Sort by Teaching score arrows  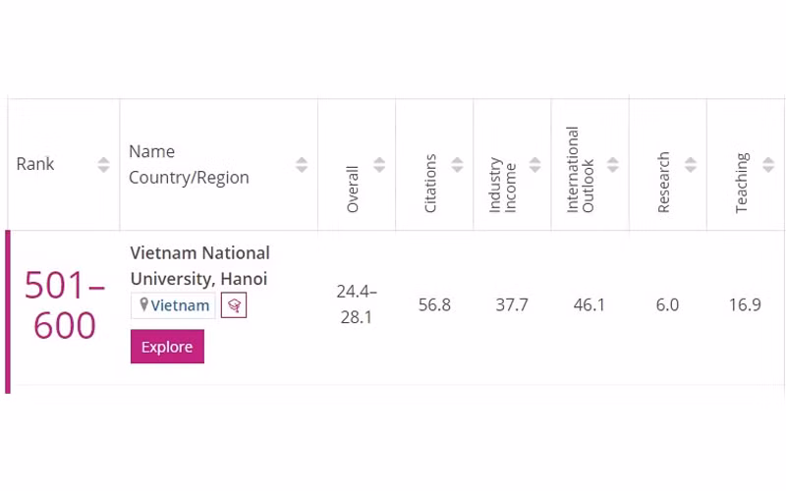tap(768, 165)
